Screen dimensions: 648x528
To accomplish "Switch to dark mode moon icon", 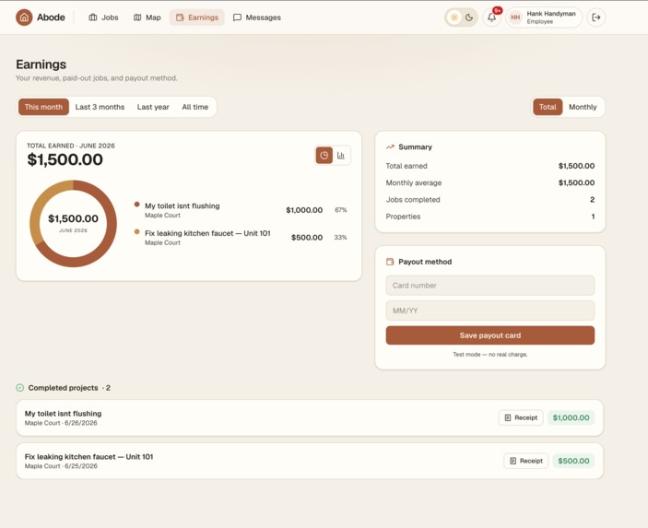I will coord(469,18).
